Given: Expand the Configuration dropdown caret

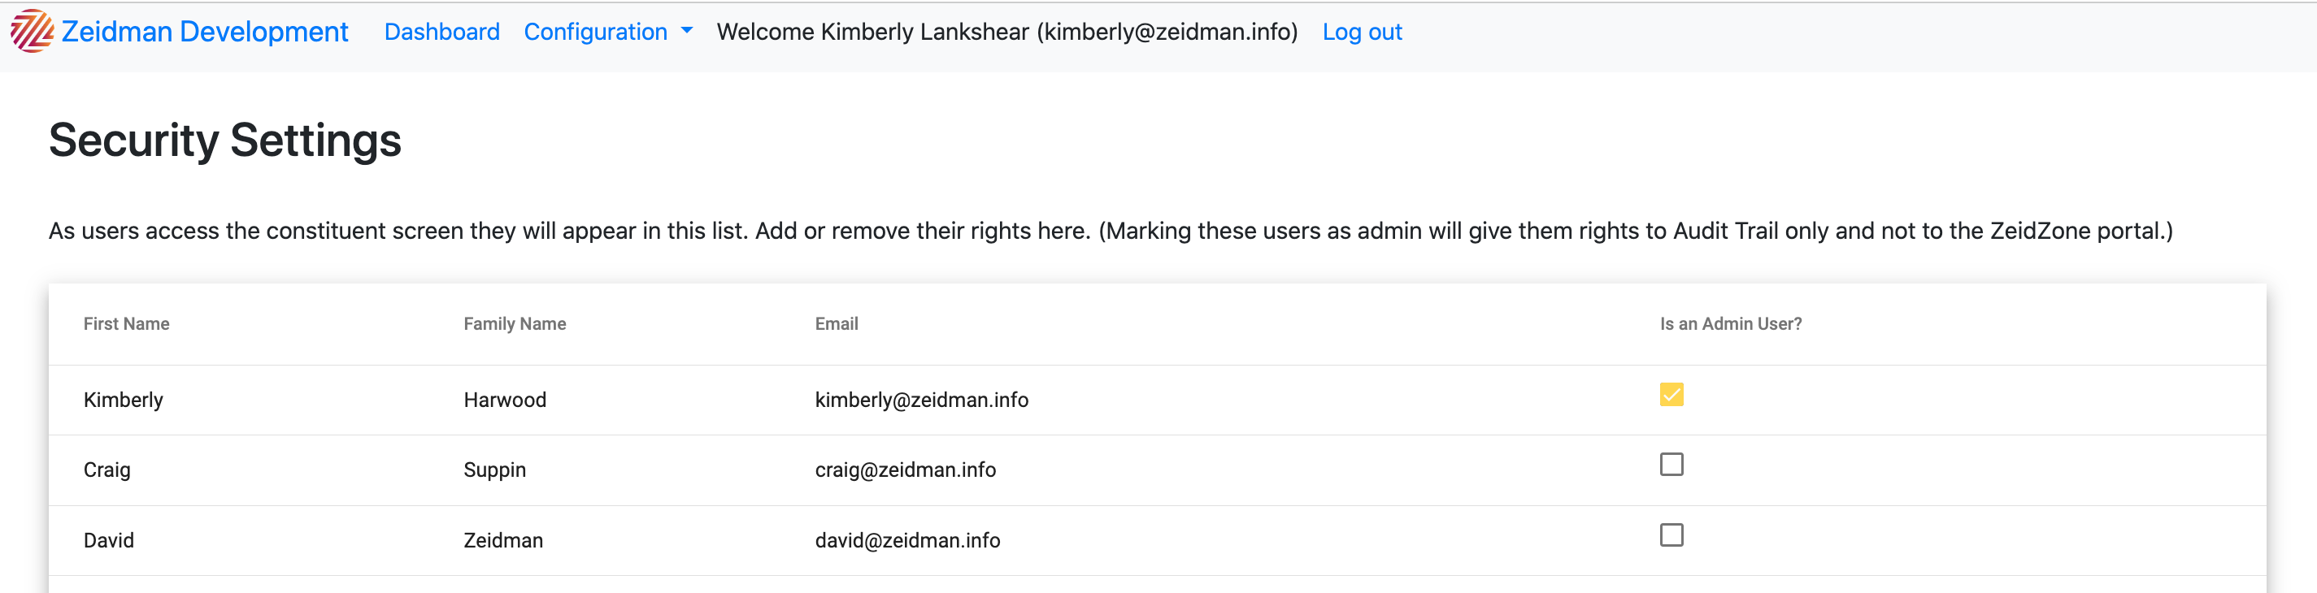Looking at the screenshot, I should (x=687, y=31).
